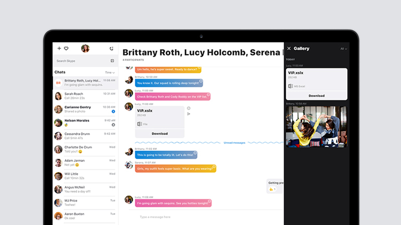This screenshot has height=225, width=401.
Task: Close the Gallery panel
Action: 289,48
